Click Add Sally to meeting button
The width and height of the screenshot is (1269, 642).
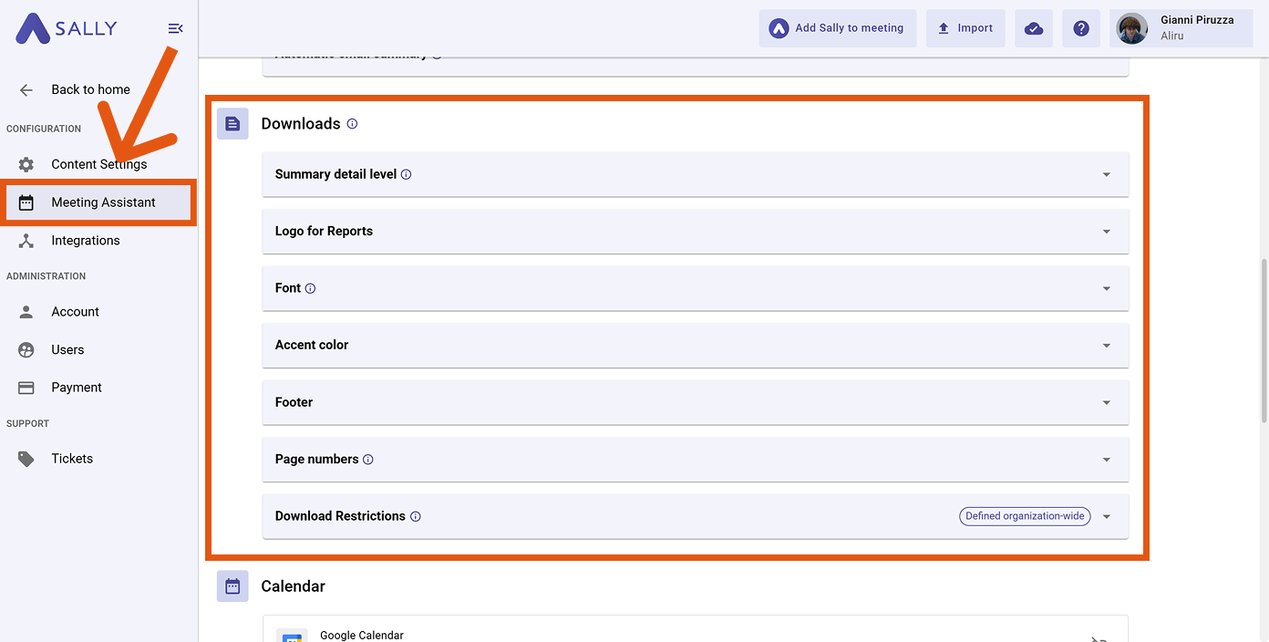click(x=837, y=28)
